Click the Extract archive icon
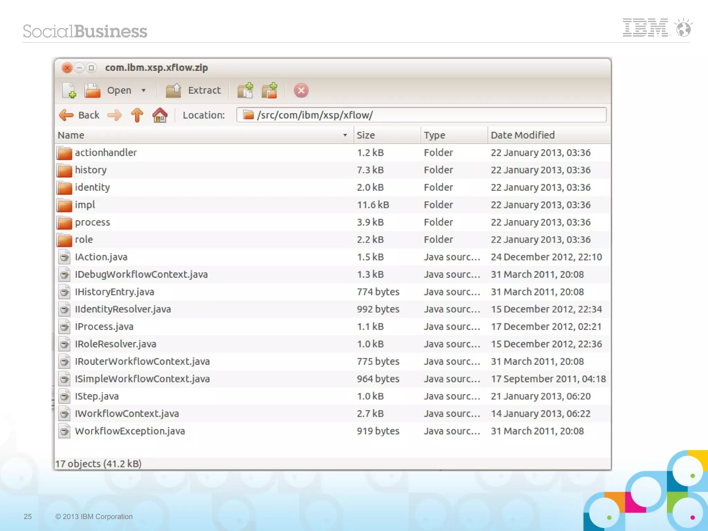This screenshot has height=531, width=708. 174,91
